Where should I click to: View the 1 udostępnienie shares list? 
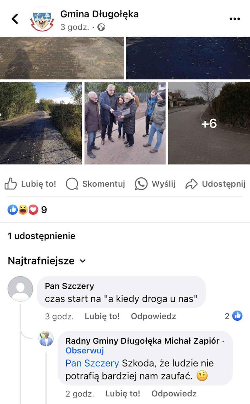click(42, 236)
